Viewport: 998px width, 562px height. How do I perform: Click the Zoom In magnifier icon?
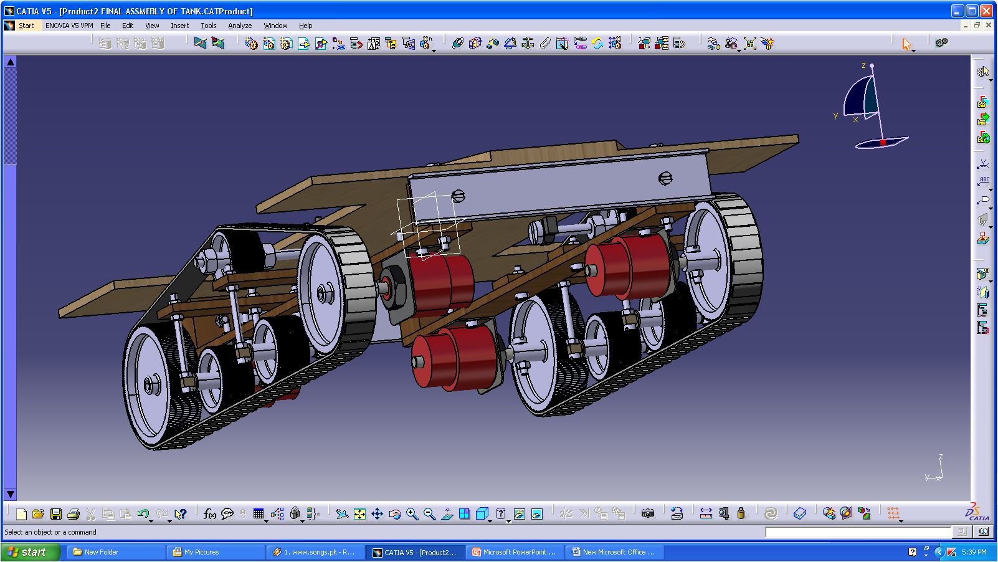coord(412,514)
